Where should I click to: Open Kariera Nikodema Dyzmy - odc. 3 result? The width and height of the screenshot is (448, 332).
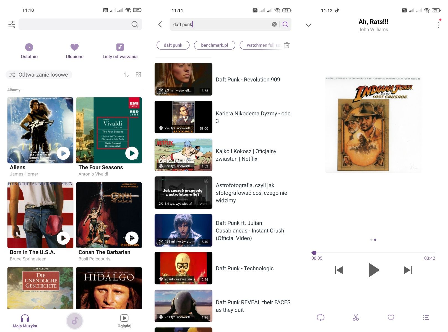tap(223, 117)
